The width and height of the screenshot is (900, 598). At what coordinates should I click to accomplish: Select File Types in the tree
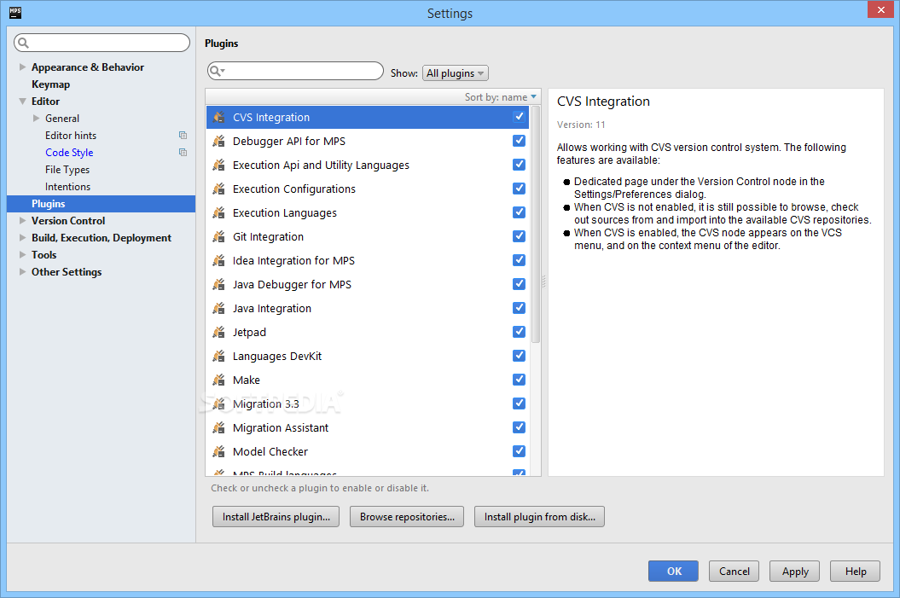click(67, 170)
